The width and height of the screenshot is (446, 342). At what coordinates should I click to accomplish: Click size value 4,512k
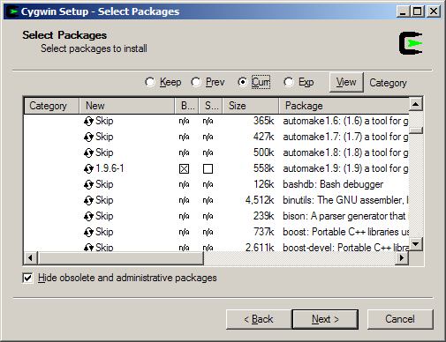click(x=260, y=200)
